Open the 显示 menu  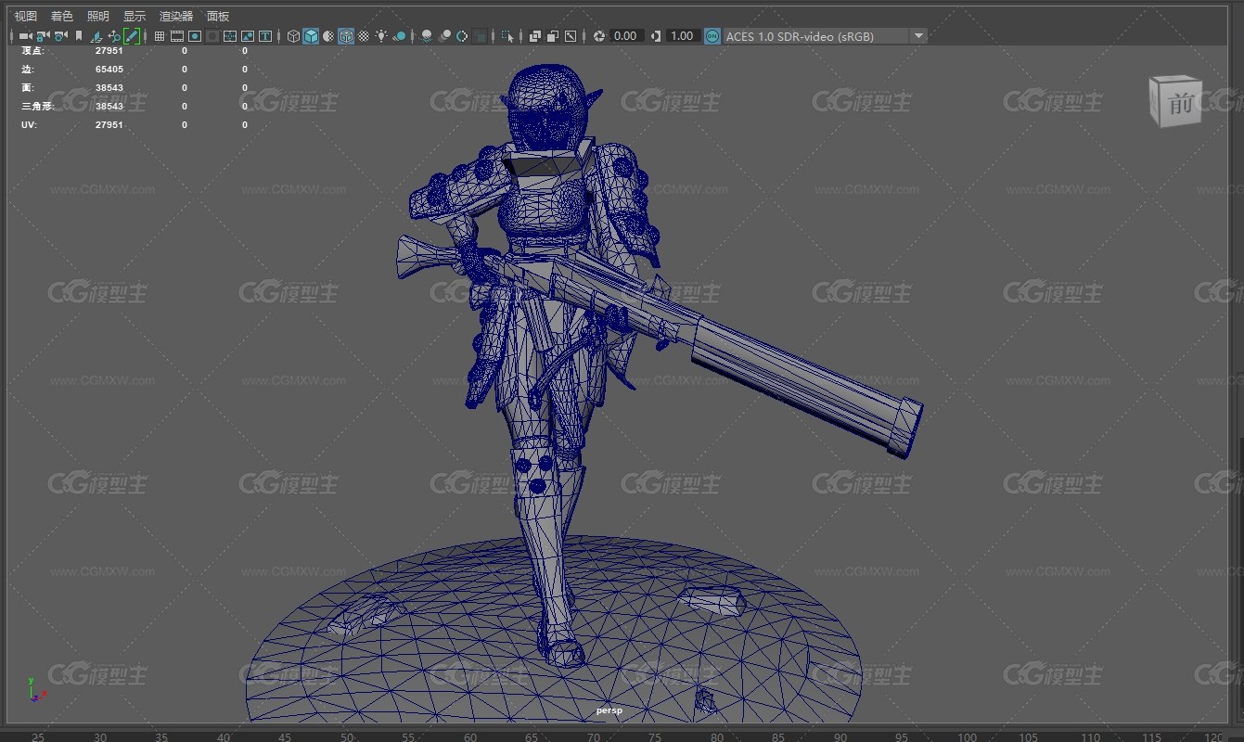click(135, 16)
